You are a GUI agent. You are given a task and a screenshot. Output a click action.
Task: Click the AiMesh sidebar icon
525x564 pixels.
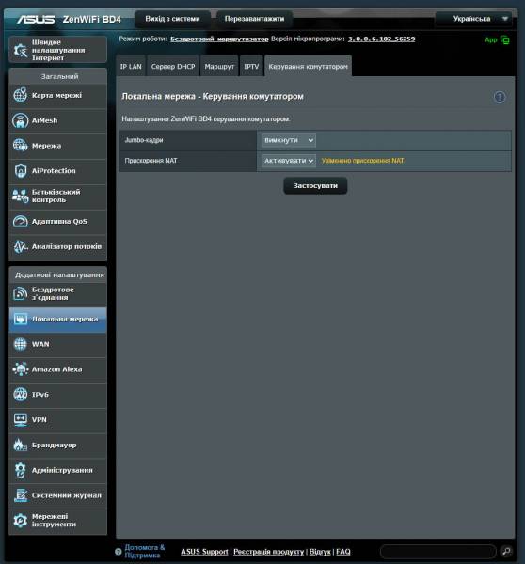[x=20, y=120]
